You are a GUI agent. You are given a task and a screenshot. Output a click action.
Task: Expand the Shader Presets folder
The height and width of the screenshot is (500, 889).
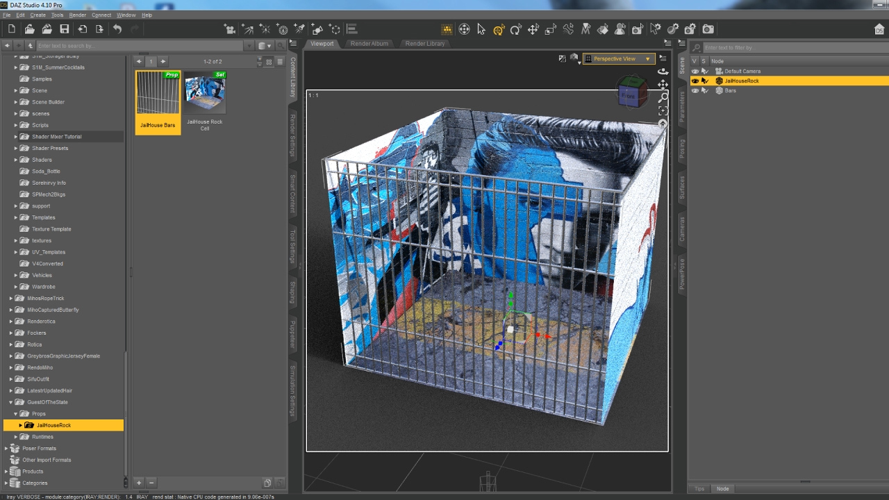coord(16,148)
